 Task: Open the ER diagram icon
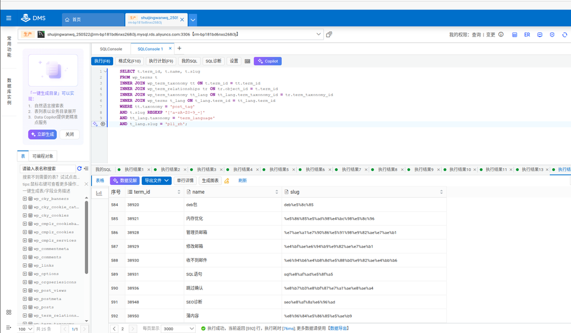coord(527,35)
